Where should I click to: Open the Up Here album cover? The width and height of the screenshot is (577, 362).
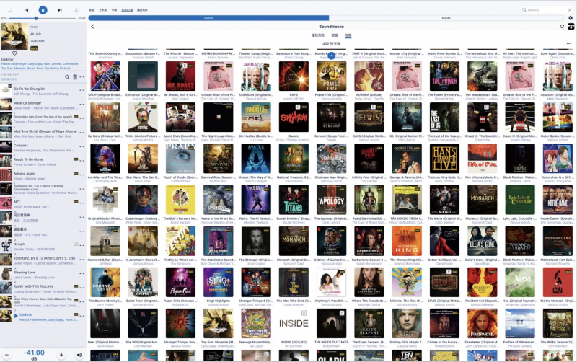click(105, 118)
